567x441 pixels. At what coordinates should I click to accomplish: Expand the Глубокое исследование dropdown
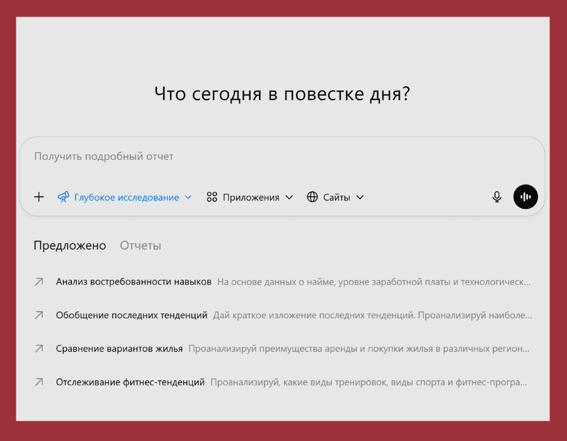[188, 197]
